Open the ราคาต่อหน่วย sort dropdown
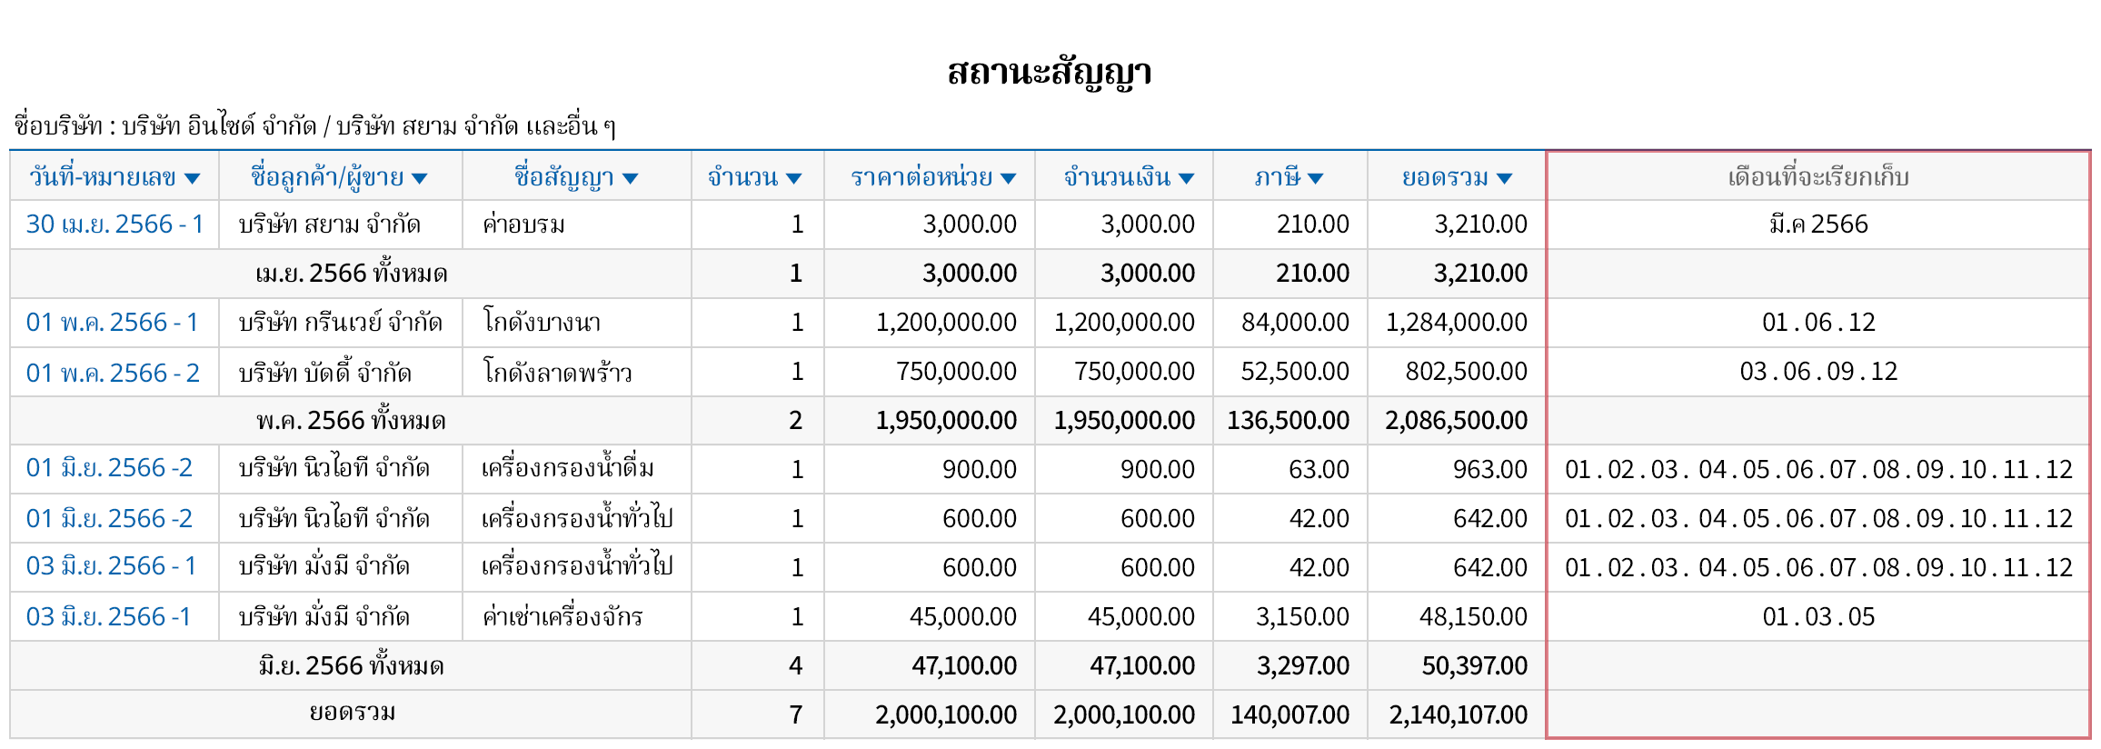The height and width of the screenshot is (749, 2101). 1009,178
